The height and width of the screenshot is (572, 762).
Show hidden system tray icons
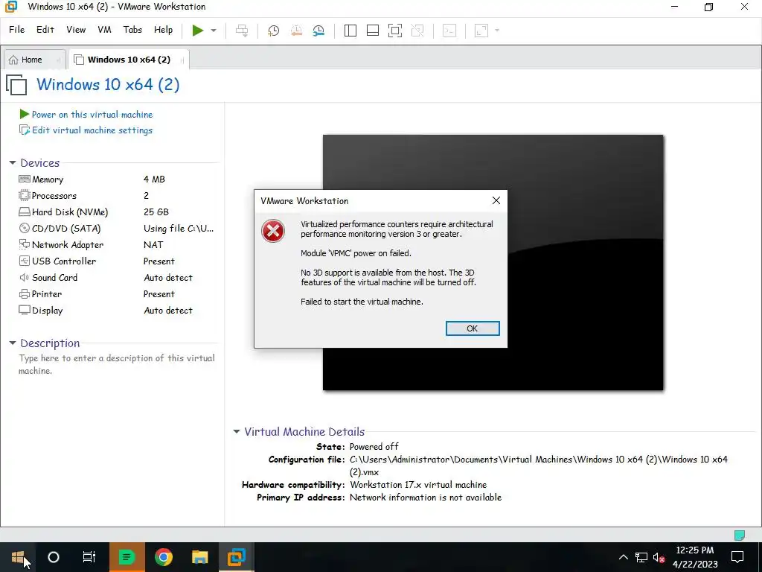[623, 557]
